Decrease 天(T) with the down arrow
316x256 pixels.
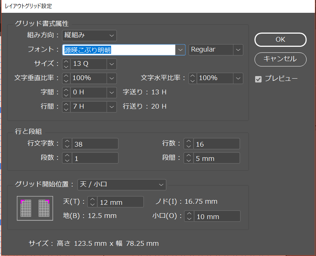click(x=92, y=205)
